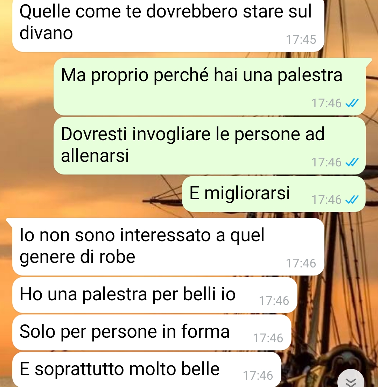Tap blue read ticks on 'Ma proprio perché' message
Image resolution: width=378 pixels, height=387 pixels.
pos(352,103)
